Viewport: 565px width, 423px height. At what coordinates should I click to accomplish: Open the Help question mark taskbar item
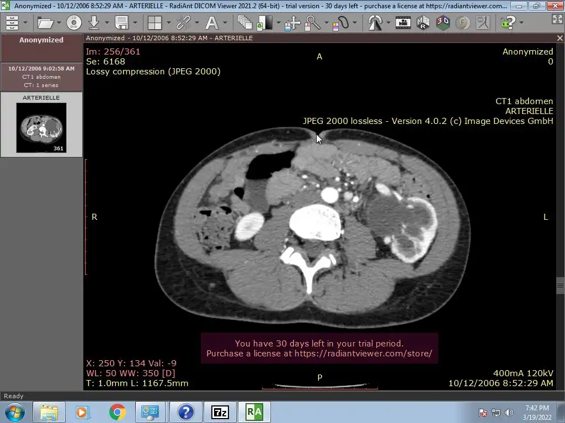pos(185,412)
